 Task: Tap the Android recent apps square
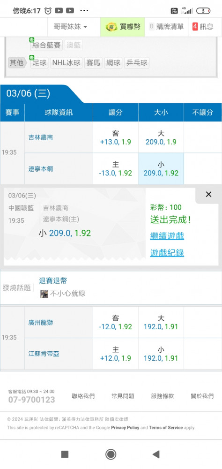[x=65, y=454]
